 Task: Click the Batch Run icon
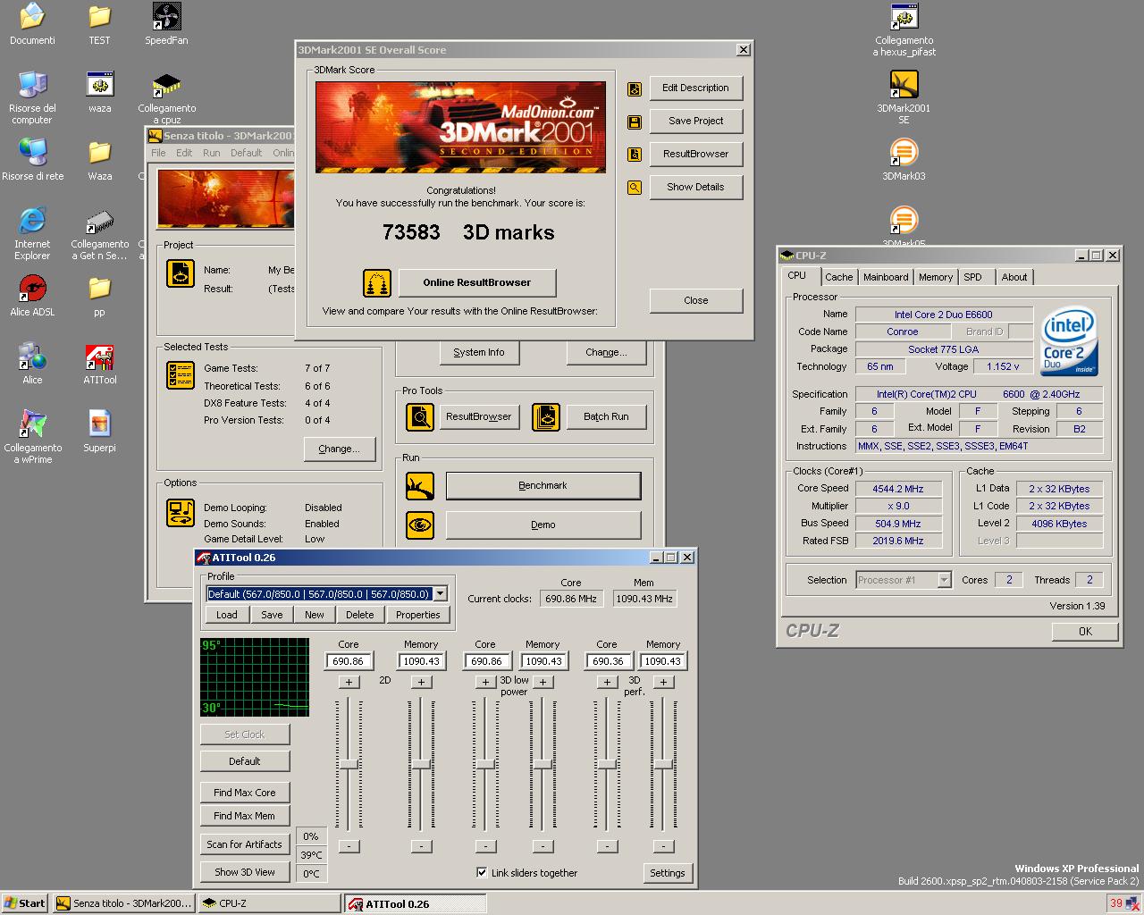coord(546,416)
